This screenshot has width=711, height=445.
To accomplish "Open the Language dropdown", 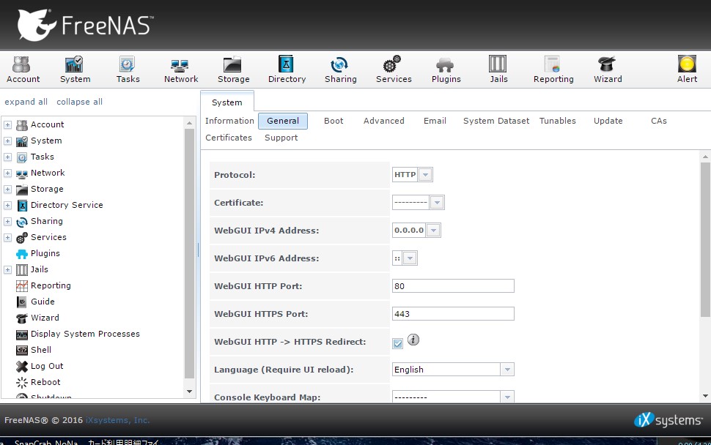I will (x=507, y=370).
